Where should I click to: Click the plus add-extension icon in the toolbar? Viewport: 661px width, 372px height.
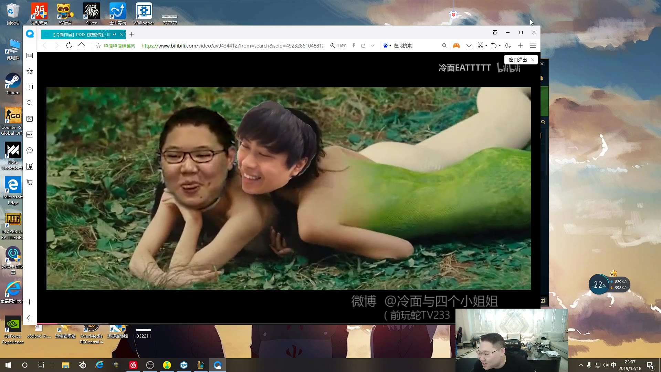coord(521,45)
